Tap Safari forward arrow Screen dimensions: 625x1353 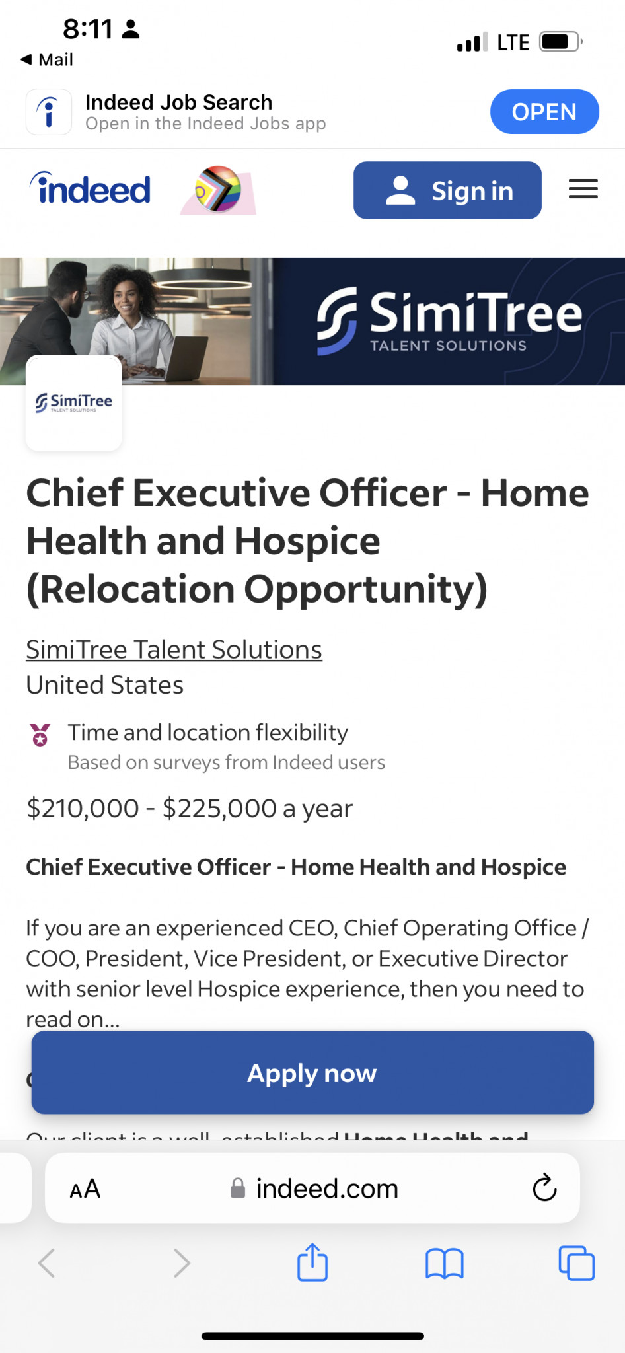(182, 1263)
